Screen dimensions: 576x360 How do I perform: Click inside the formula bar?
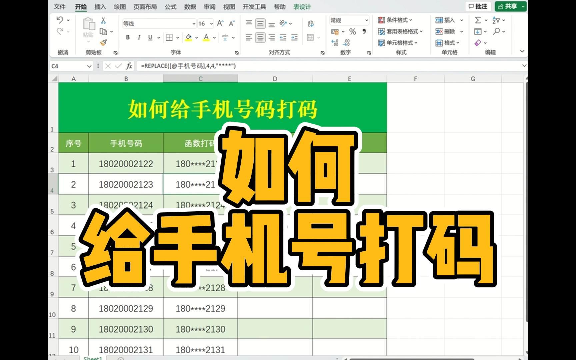coord(233,66)
